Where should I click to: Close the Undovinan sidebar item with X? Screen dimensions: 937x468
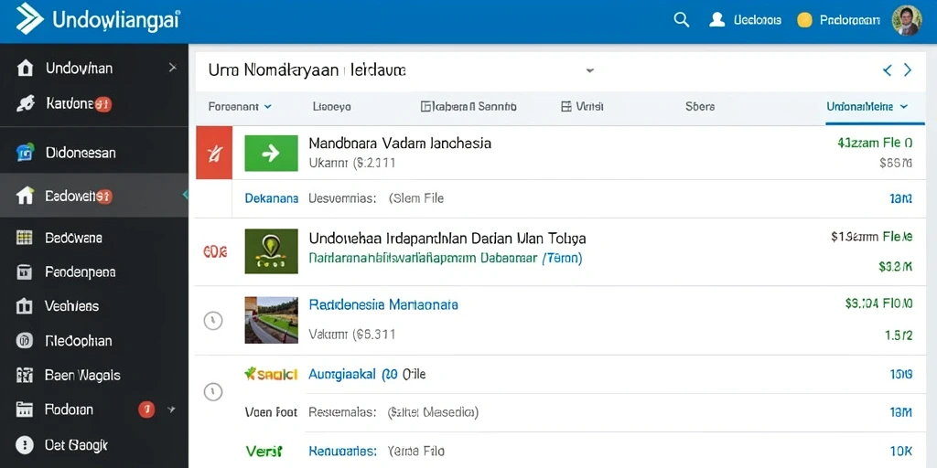coord(173,68)
